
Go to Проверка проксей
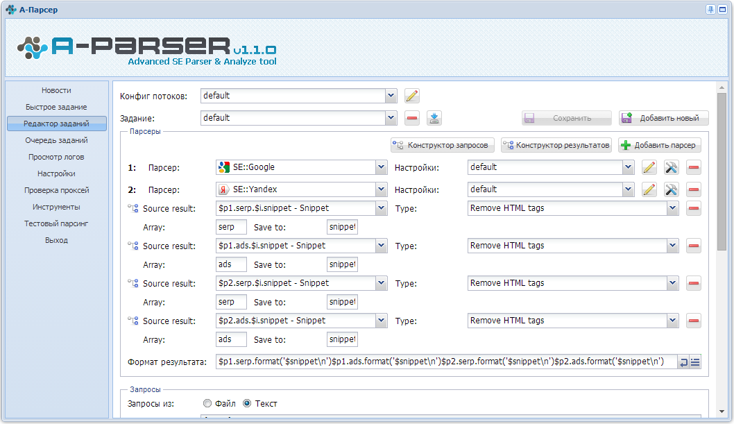[57, 190]
